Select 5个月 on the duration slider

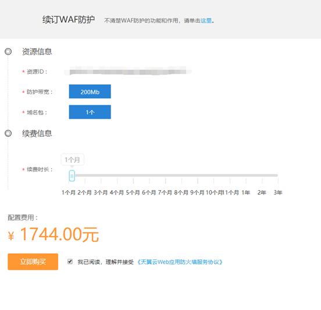[x=133, y=193]
